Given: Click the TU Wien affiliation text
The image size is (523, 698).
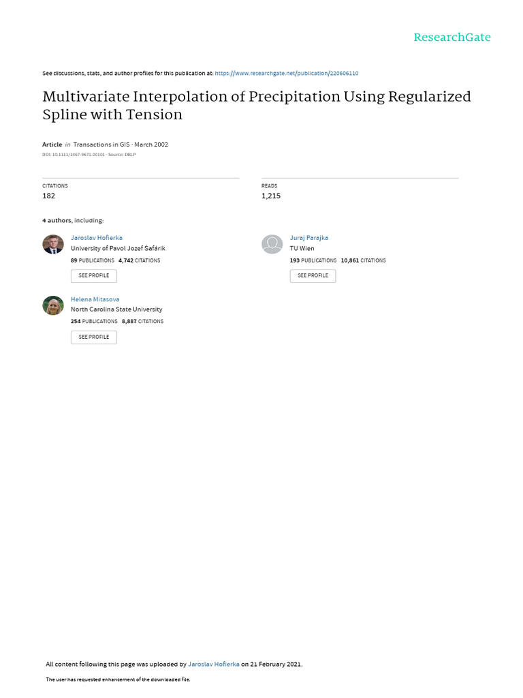Looking at the screenshot, I should click(302, 249).
